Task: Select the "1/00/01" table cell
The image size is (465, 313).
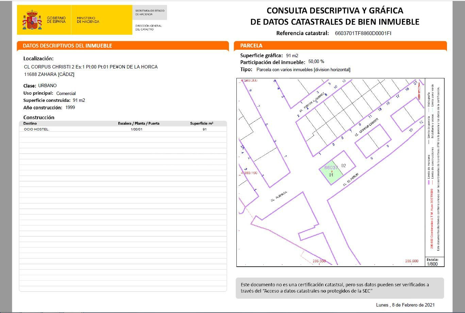Action: pyautogui.click(x=136, y=129)
